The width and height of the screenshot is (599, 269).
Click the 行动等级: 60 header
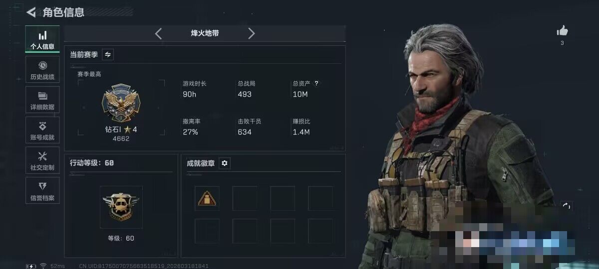point(92,163)
